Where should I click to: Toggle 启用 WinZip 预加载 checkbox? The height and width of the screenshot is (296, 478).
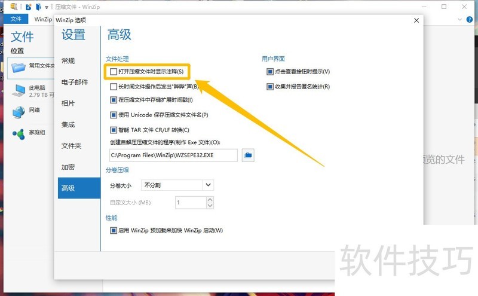click(114, 230)
